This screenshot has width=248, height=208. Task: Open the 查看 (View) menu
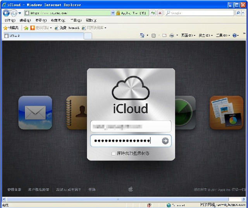[x=41, y=21]
